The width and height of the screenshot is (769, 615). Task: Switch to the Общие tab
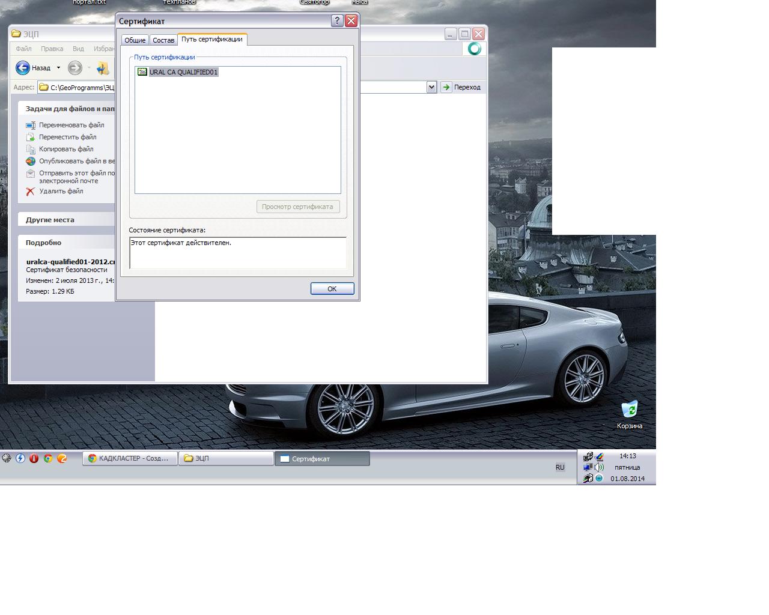(x=135, y=40)
